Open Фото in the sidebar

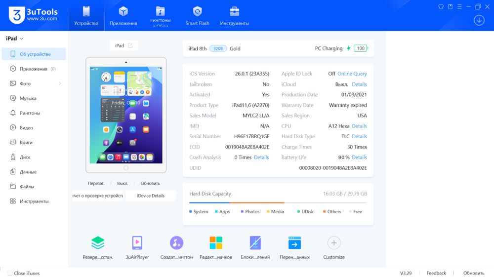point(34,83)
